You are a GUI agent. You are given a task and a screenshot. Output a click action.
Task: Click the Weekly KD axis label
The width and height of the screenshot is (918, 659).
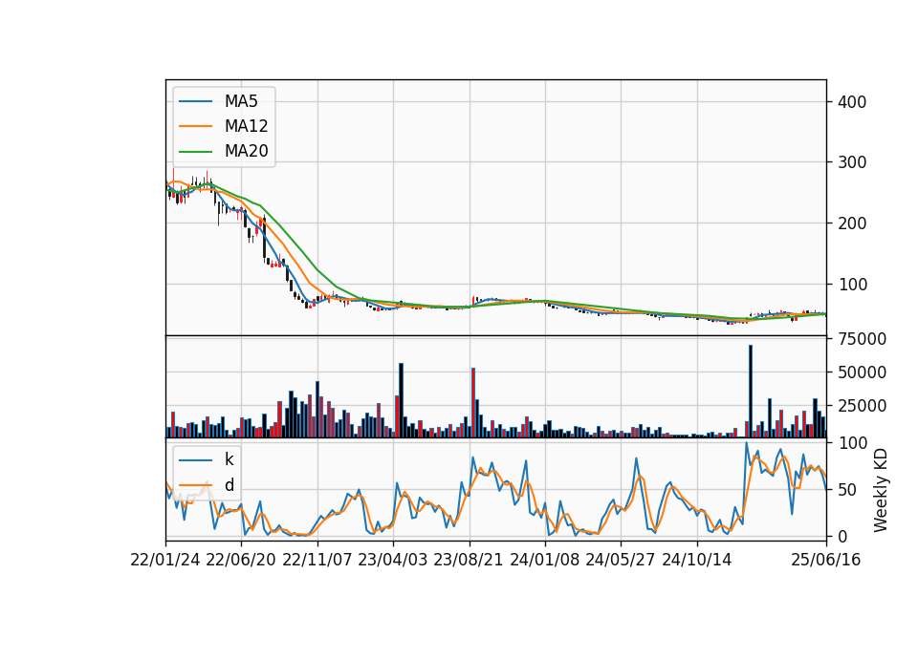(881, 490)
